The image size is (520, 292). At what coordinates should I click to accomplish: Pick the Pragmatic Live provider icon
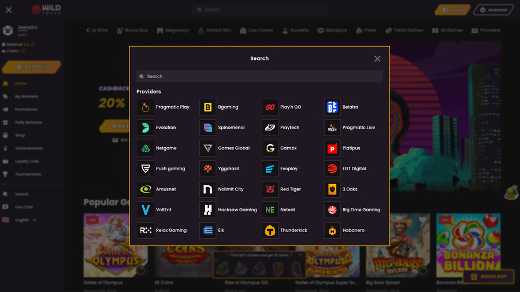click(332, 128)
